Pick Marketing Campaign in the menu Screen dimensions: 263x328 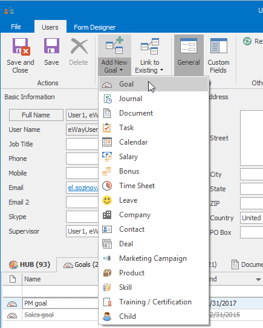pyautogui.click(x=154, y=258)
